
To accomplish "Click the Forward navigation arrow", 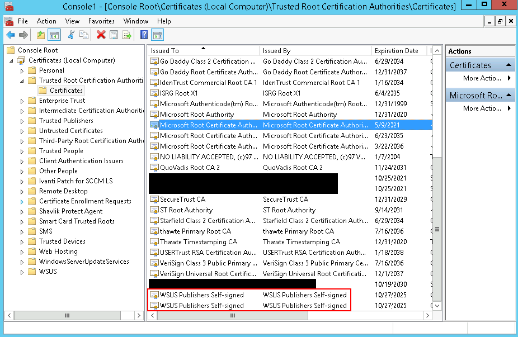I will pos(23,35).
